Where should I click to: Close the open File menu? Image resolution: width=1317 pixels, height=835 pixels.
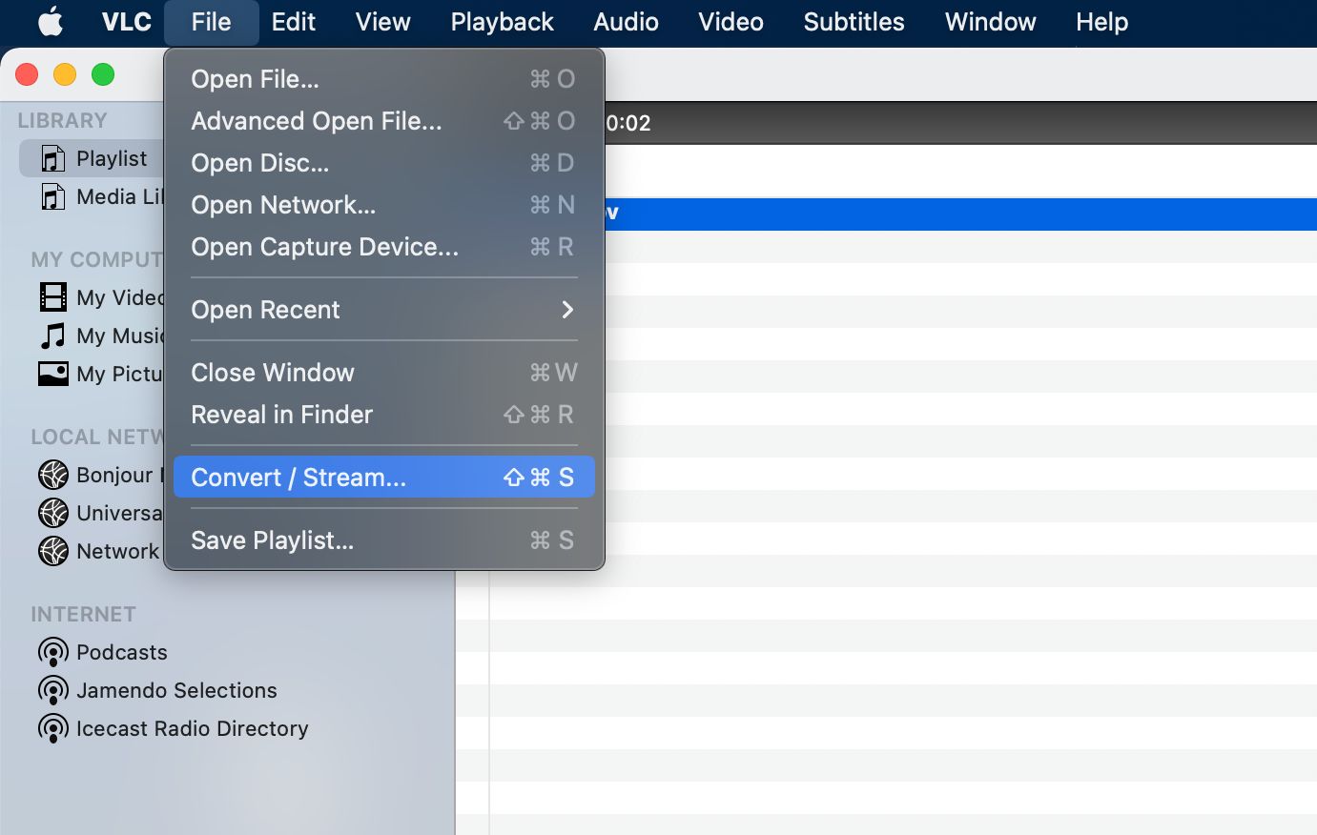(211, 22)
